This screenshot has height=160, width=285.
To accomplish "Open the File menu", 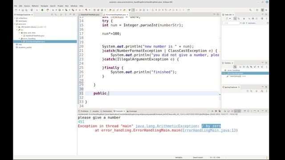I will click(x=16, y=6).
